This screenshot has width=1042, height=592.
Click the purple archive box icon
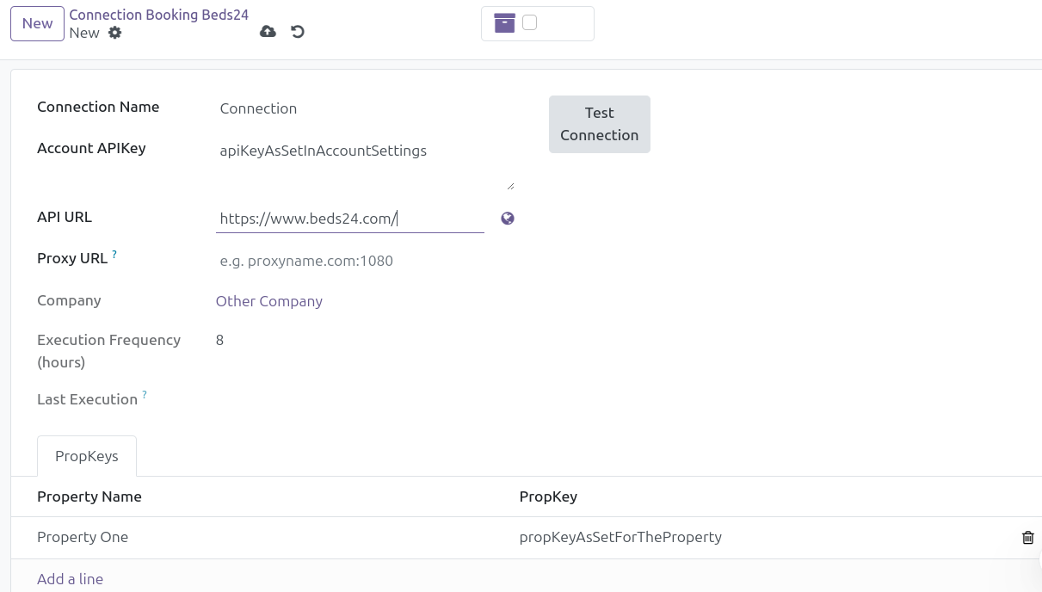pos(504,23)
